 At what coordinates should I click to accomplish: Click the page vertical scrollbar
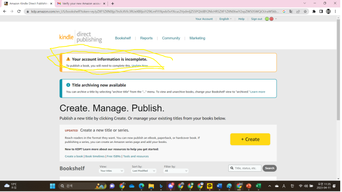point(338,70)
